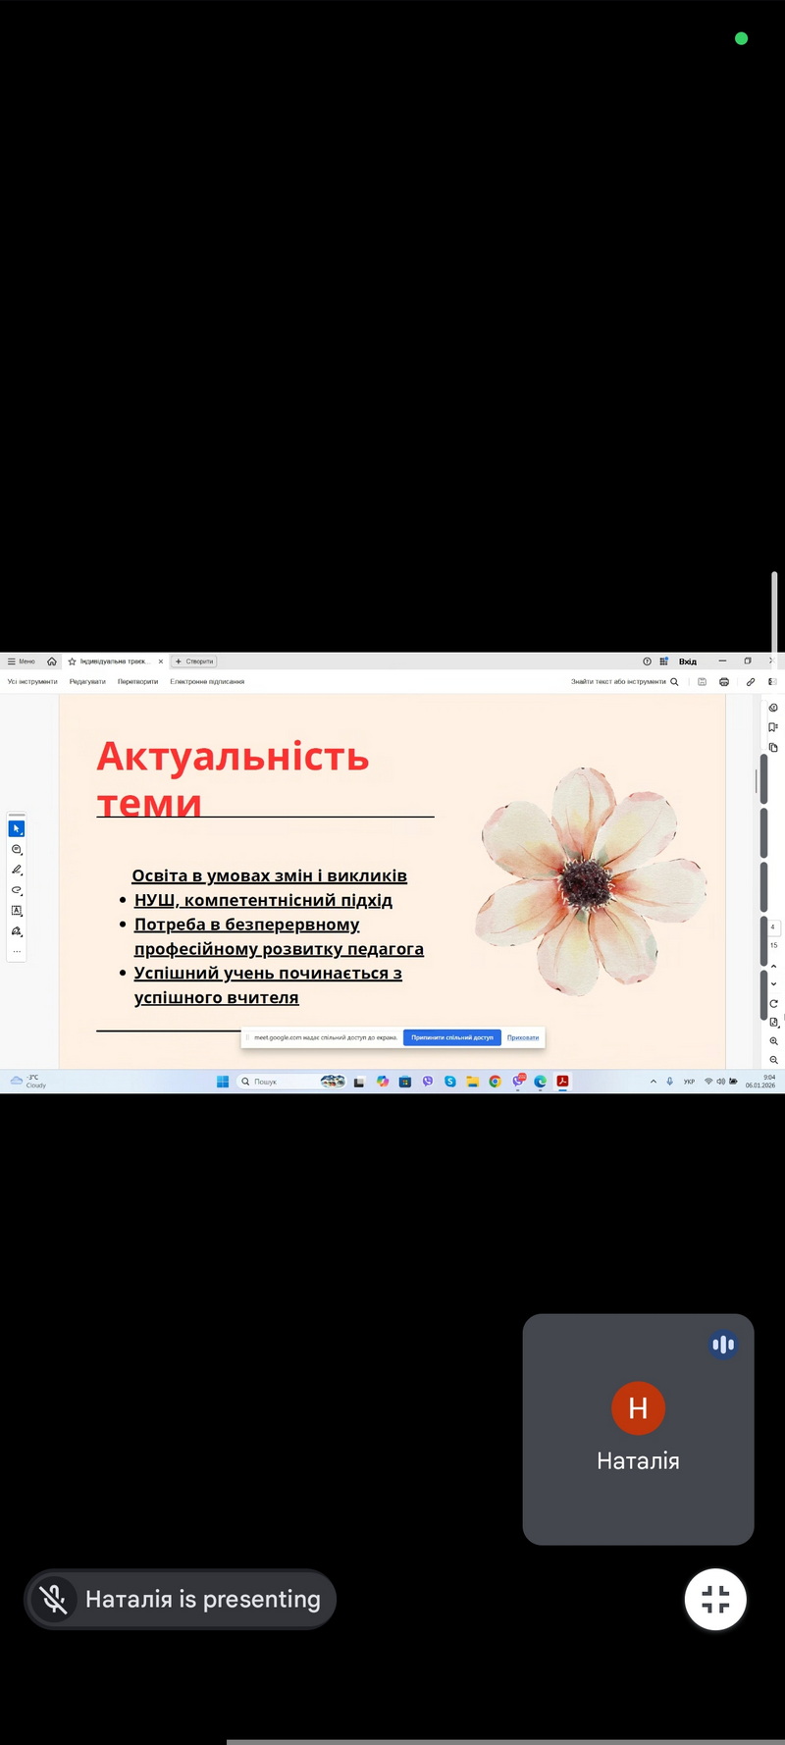Open the Меню hamburger menu
Screen dimensions: 785x1745
21,661
